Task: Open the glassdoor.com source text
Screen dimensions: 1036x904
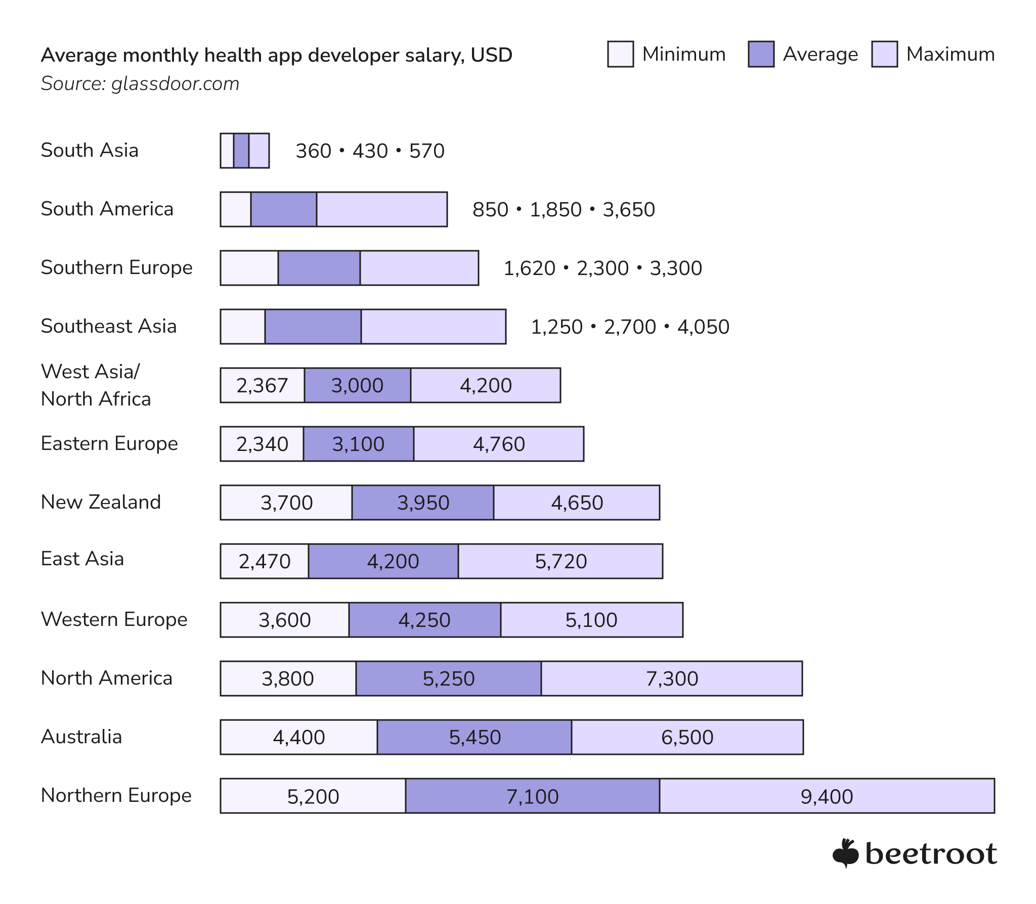Action: pyautogui.click(x=140, y=84)
